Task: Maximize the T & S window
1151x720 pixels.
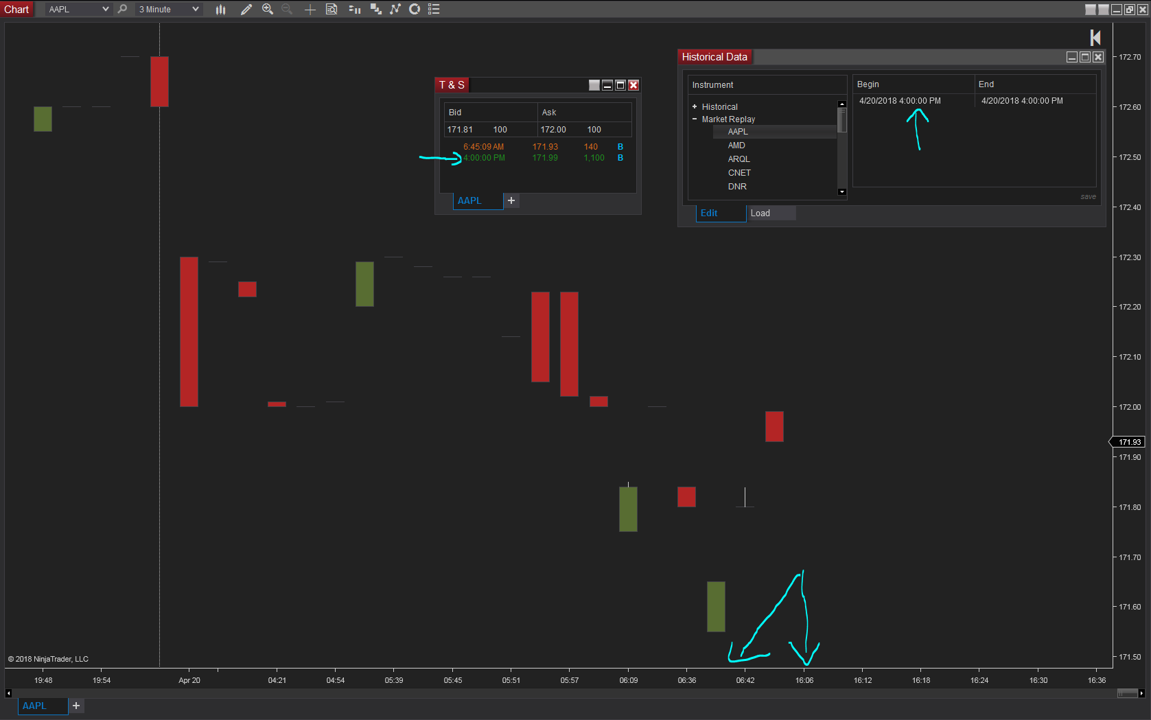Action: pos(620,85)
